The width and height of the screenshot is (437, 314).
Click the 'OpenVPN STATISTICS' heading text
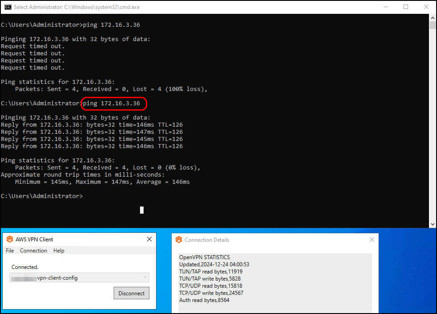pos(205,257)
